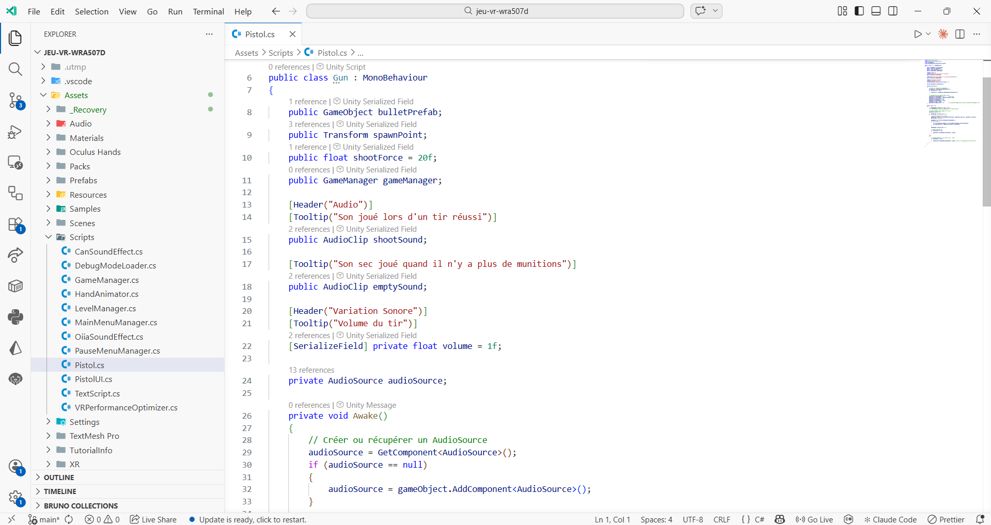This screenshot has height=525, width=991.
Task: Open GameManager.cs in the explorer
Action: tap(106, 280)
